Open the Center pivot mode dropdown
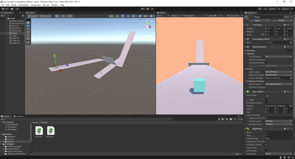This screenshot has width=295, height=159. click(x=33, y=16)
